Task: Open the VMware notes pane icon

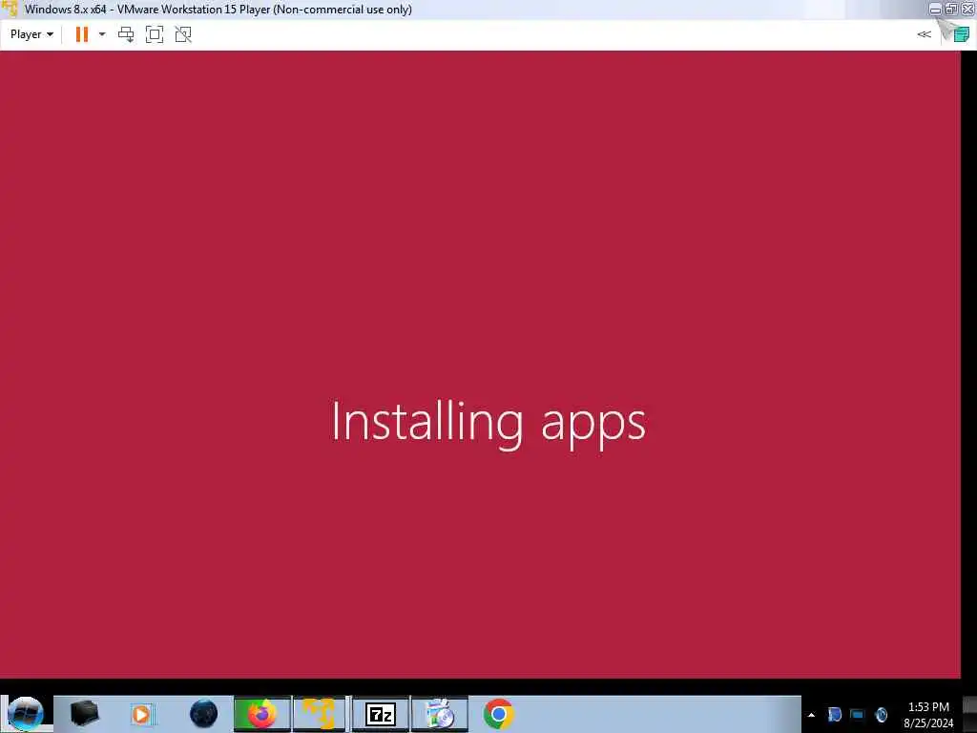Action: coord(962,34)
